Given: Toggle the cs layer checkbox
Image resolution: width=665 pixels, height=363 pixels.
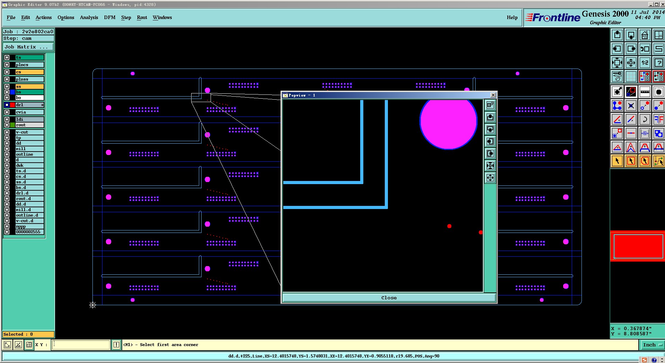Looking at the screenshot, I should click(x=7, y=72).
